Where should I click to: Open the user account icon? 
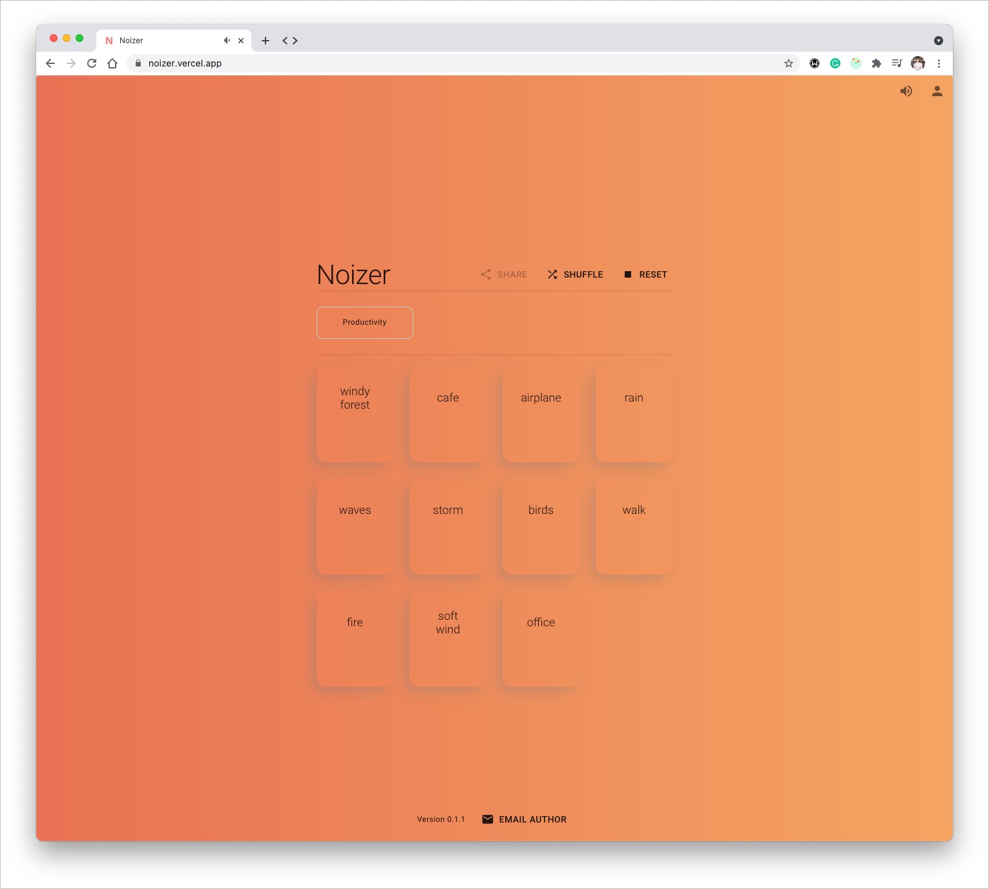click(937, 91)
